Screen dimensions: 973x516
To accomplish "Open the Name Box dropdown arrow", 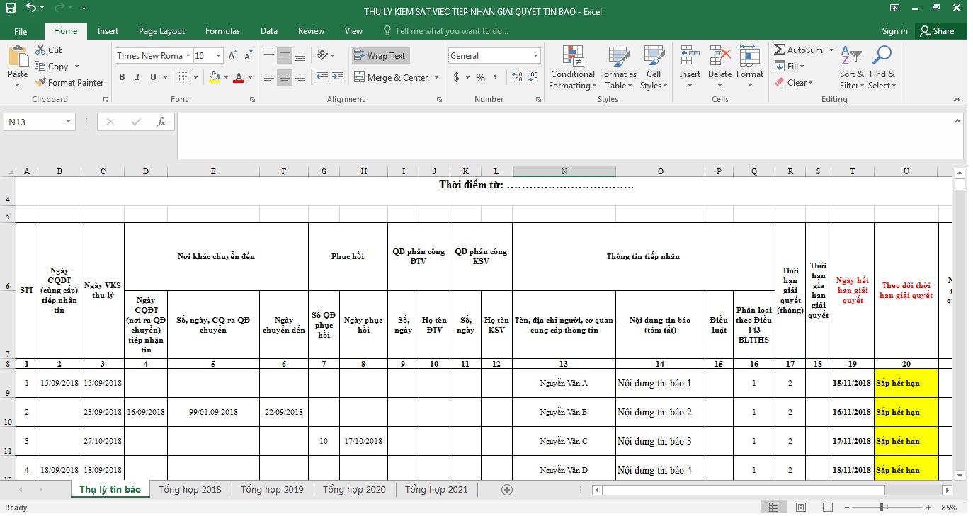I will pyautogui.click(x=69, y=122).
